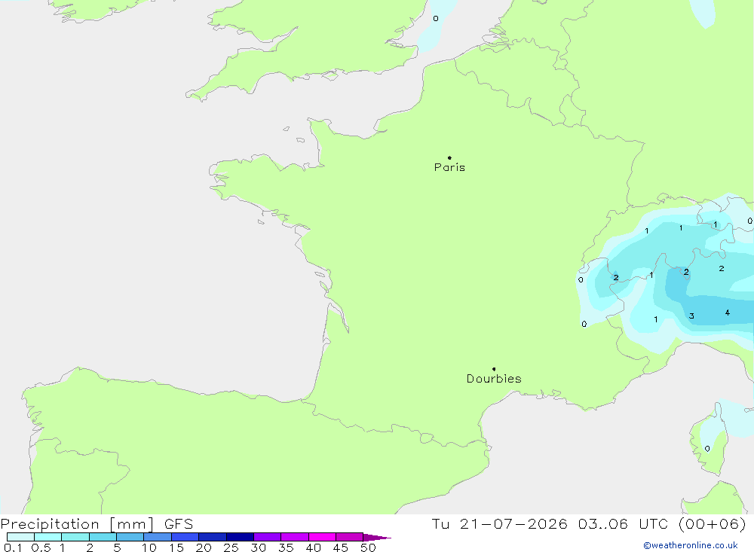The width and height of the screenshot is (754, 552).
Task: Pick the 5–10 mm legend color swatch
Action: [x=130, y=537]
